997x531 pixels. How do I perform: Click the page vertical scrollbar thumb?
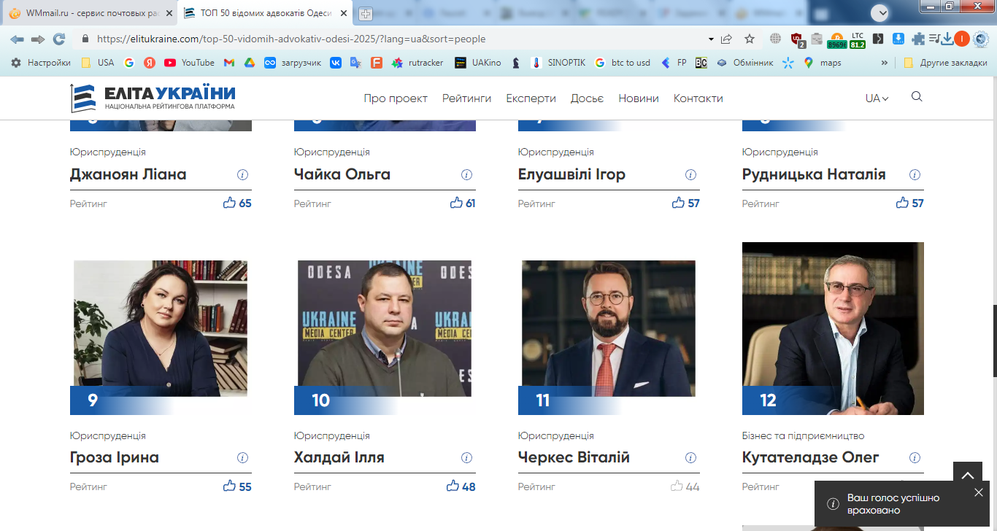click(x=994, y=340)
